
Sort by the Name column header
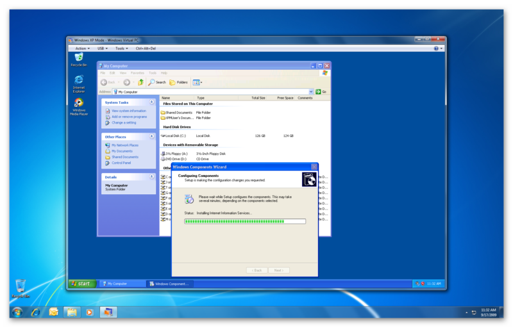[x=177, y=98]
